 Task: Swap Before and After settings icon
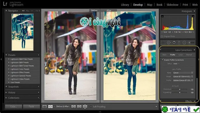pos(85,107)
